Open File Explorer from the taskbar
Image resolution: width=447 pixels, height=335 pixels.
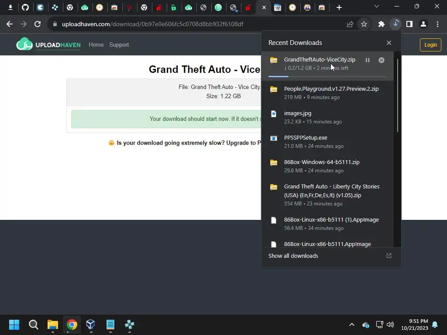tap(53, 325)
